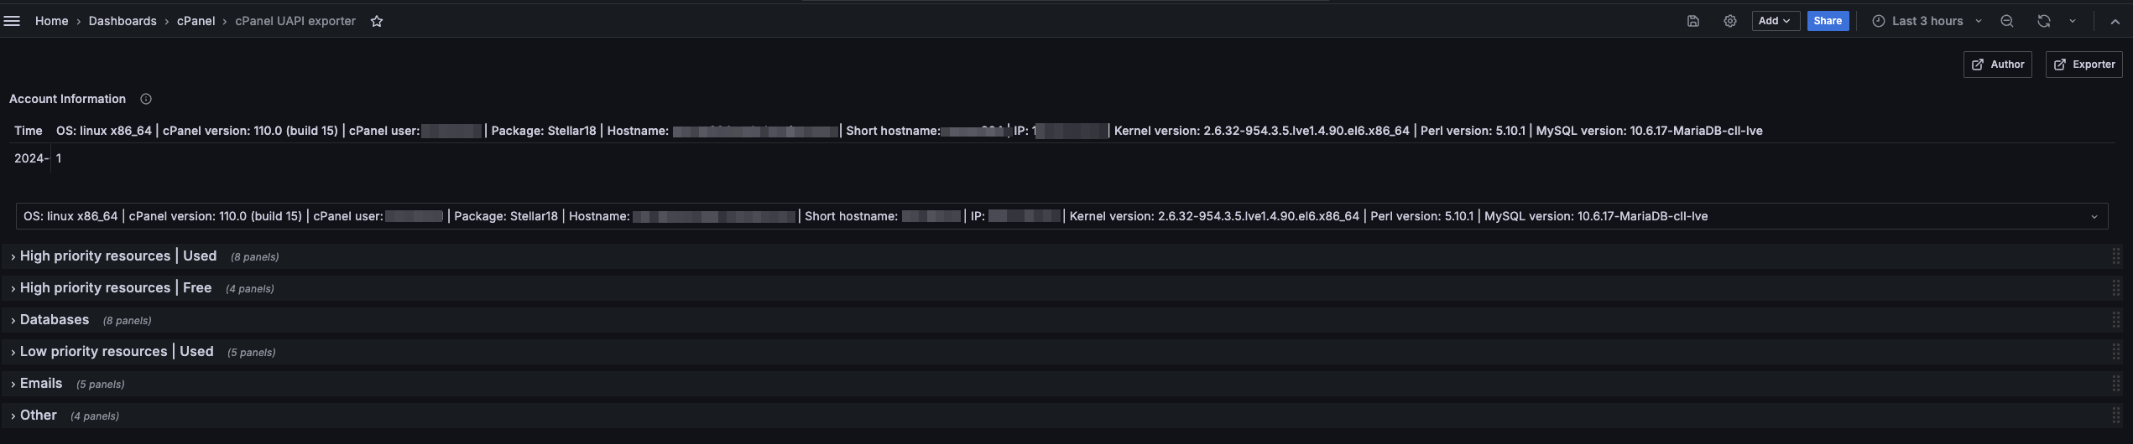The width and height of the screenshot is (2133, 444).
Task: Zoom out the time range
Action: pos(2006,21)
